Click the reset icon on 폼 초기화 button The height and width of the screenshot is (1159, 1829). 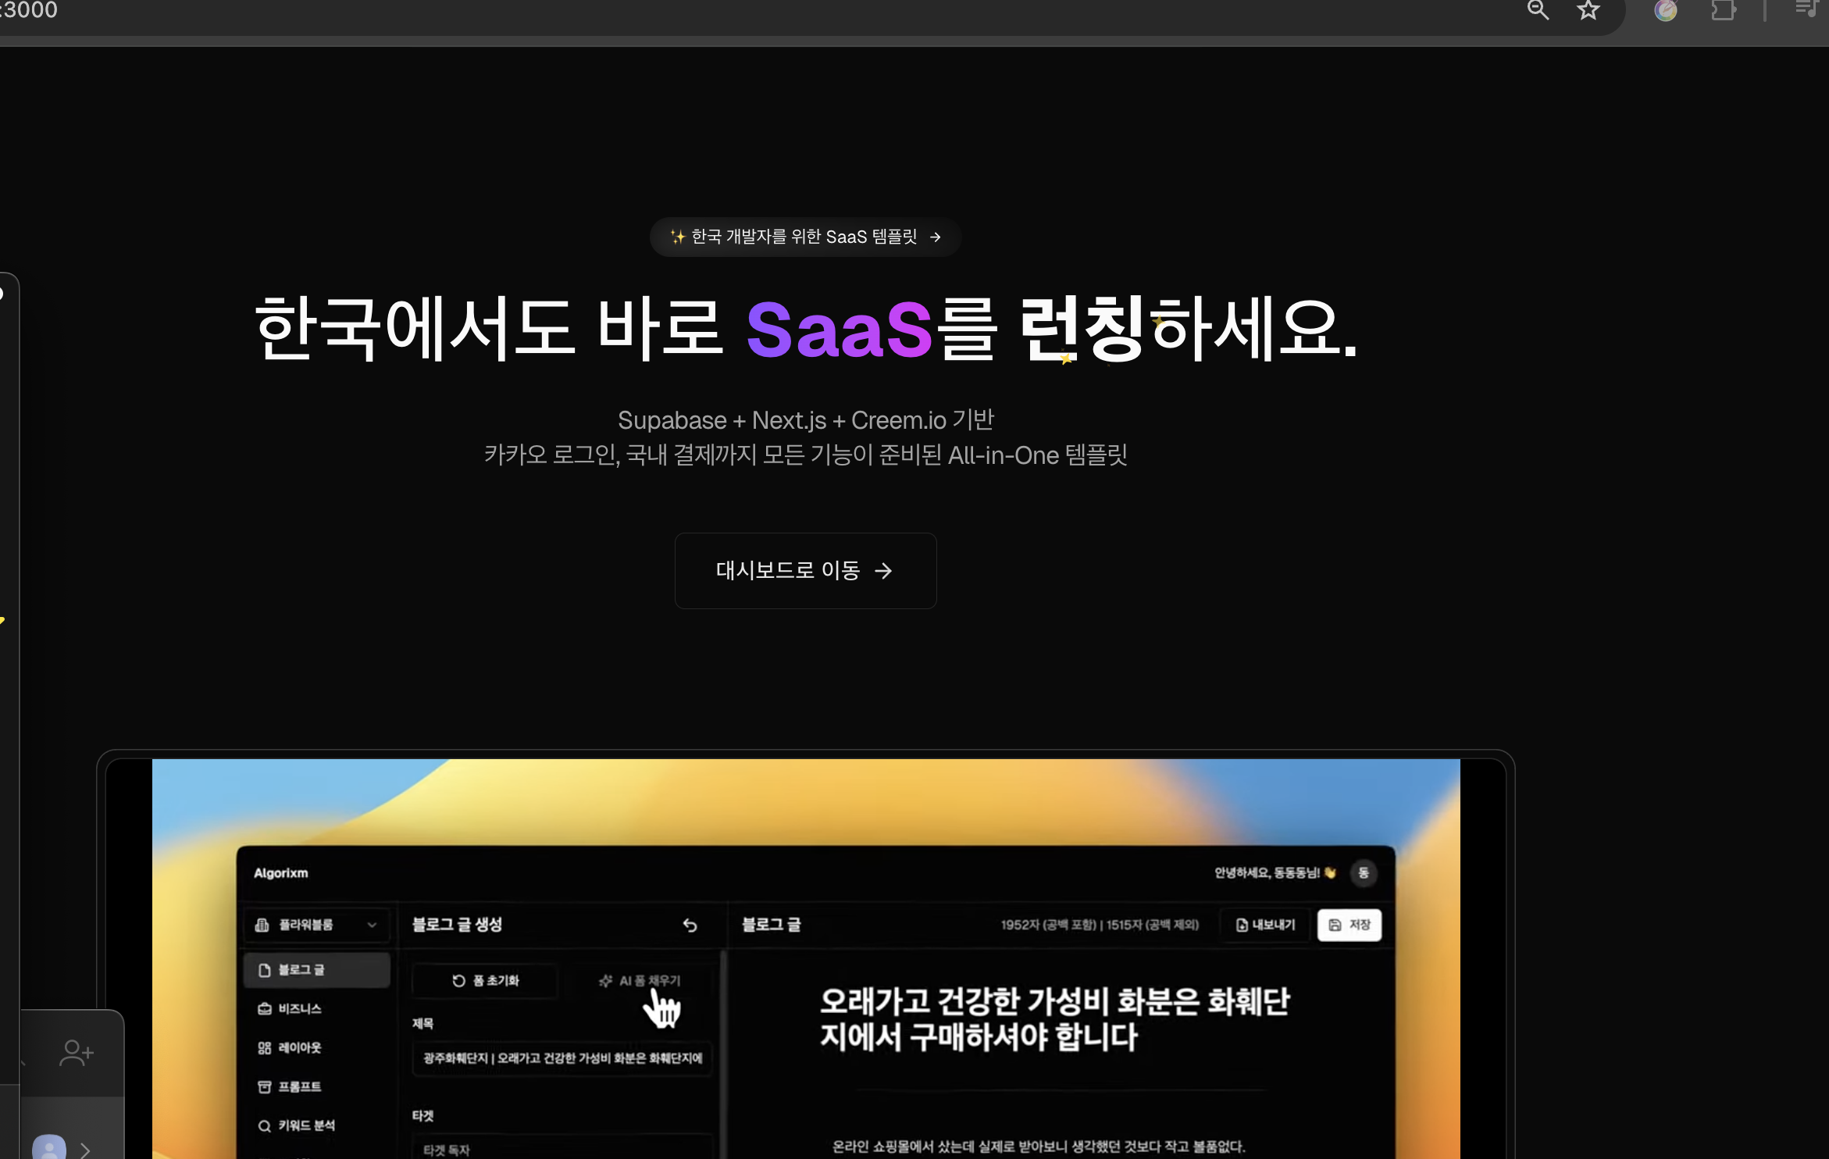pyautogui.click(x=457, y=981)
